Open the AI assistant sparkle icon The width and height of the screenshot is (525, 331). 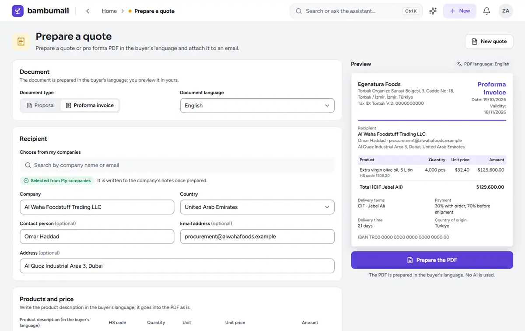(433, 11)
